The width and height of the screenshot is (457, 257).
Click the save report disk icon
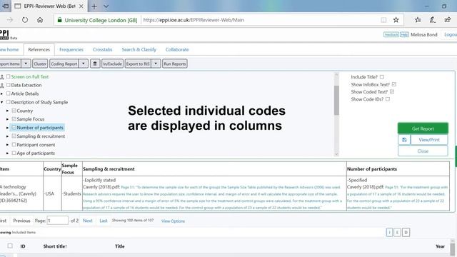404,140
